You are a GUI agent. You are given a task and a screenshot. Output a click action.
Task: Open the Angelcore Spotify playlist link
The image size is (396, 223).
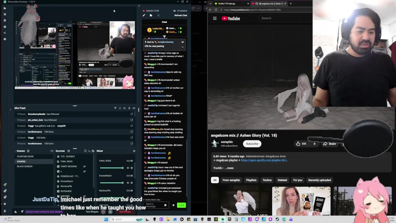click(x=265, y=160)
